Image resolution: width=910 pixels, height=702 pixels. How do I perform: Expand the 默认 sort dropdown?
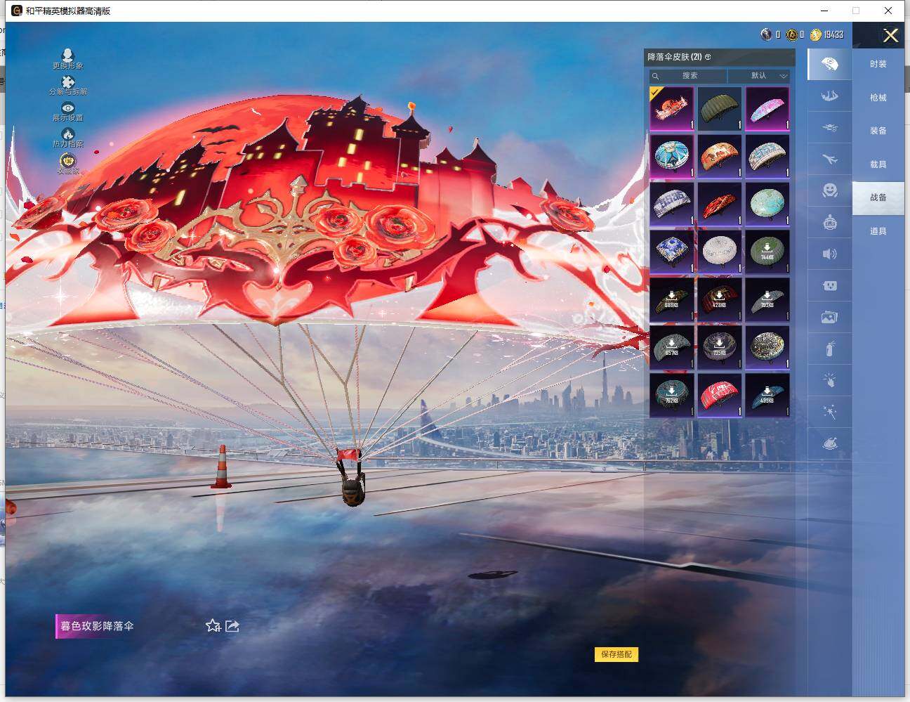point(759,76)
